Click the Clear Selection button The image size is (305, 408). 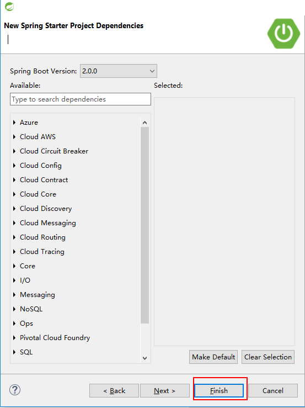click(268, 357)
